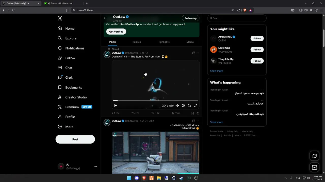The width and height of the screenshot is (325, 182).
Task: Open Terms of Service link
Action: point(217,131)
